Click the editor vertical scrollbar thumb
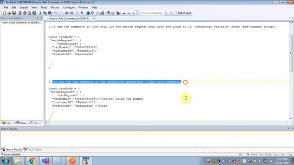Viewport: 294px width, 165px height. point(291,53)
